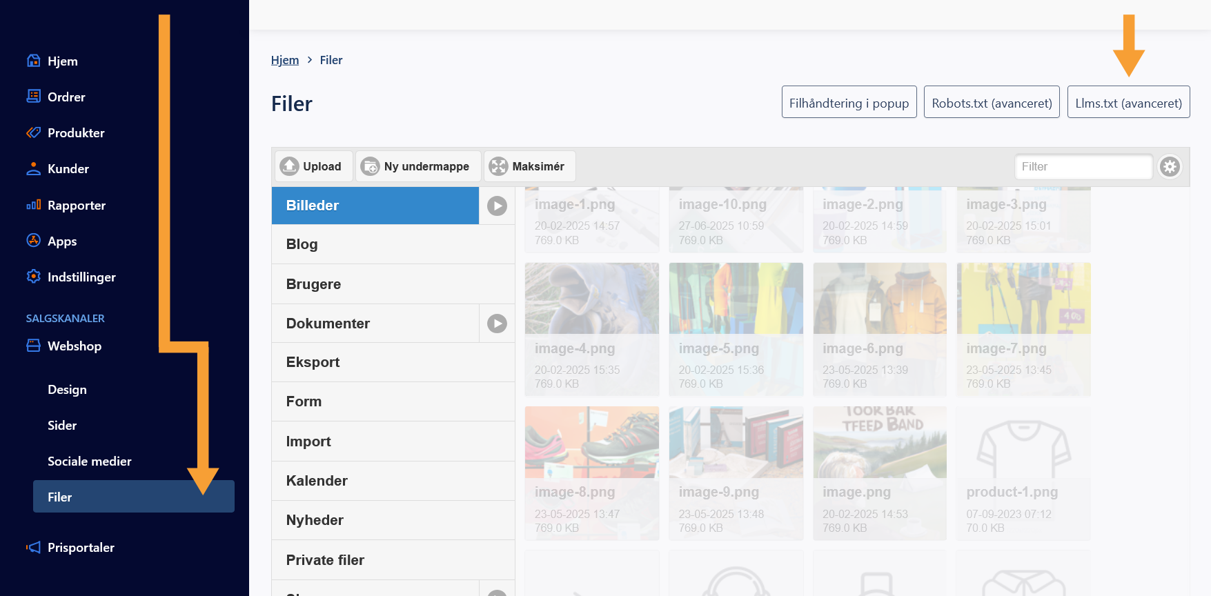Open Indstillinger menu item
Image resolution: width=1211 pixels, height=596 pixels.
click(x=81, y=277)
